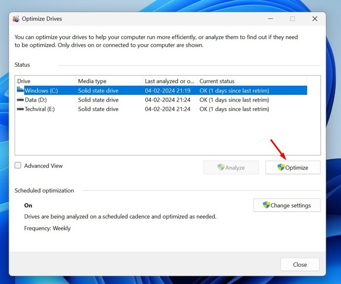This screenshot has height=284, width=341.
Task: Select the Data (D:) drive name
Action: click(x=36, y=100)
